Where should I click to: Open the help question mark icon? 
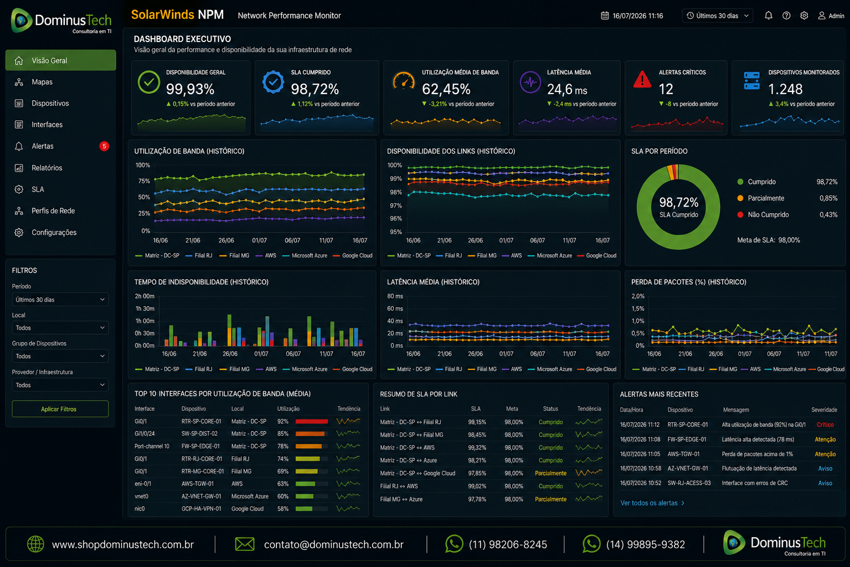tap(786, 16)
